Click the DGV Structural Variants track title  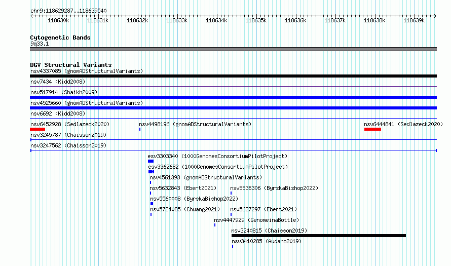(x=71, y=65)
